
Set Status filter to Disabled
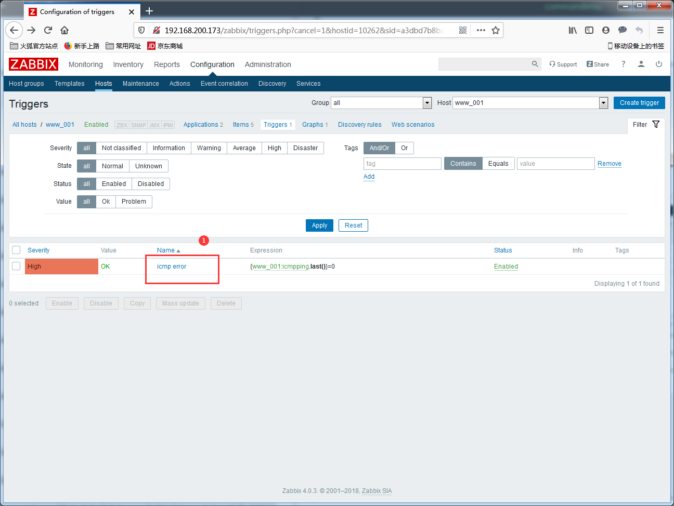coord(151,184)
